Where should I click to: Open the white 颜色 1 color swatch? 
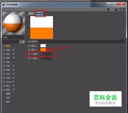[x=43, y=46]
